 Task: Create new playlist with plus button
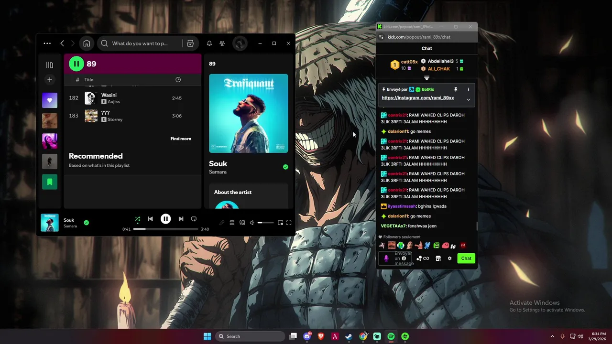coord(50,80)
